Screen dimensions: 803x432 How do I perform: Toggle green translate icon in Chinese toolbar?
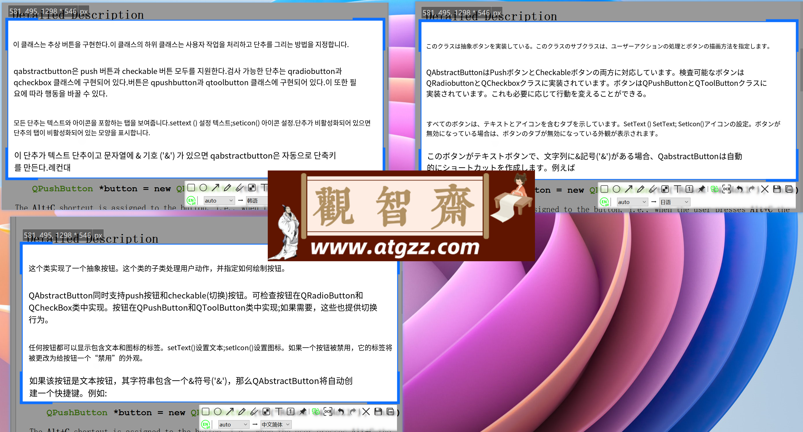coord(315,411)
